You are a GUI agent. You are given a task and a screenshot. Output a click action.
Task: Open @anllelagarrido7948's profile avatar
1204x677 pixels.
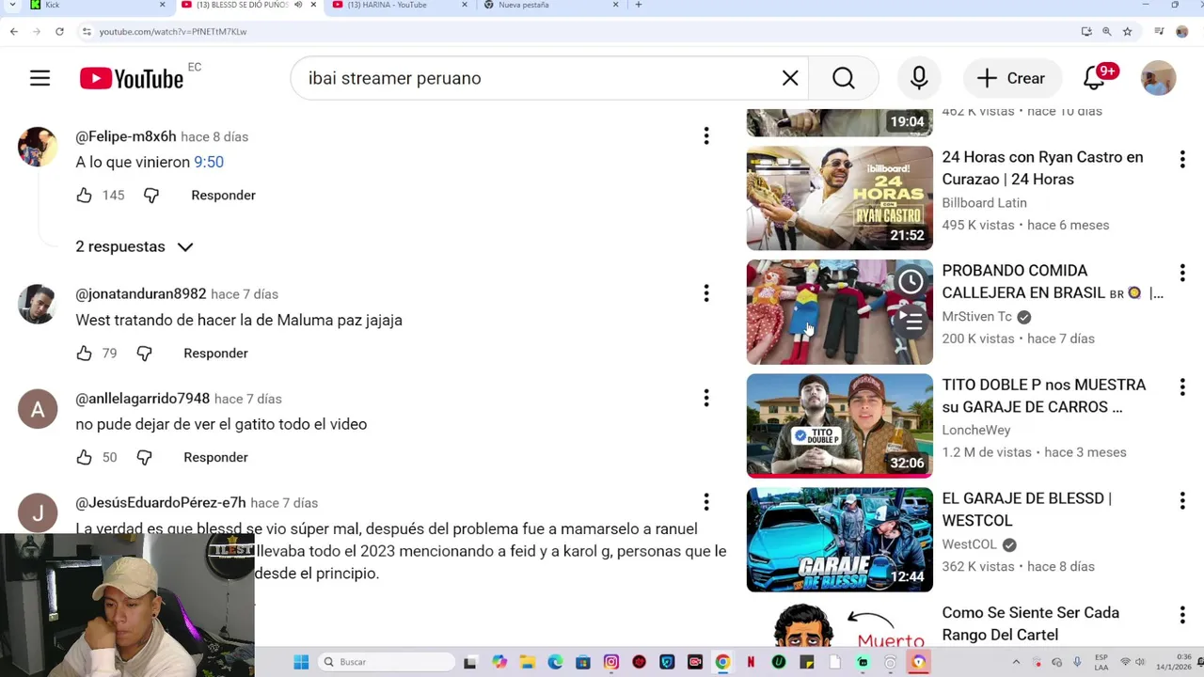pos(38,409)
